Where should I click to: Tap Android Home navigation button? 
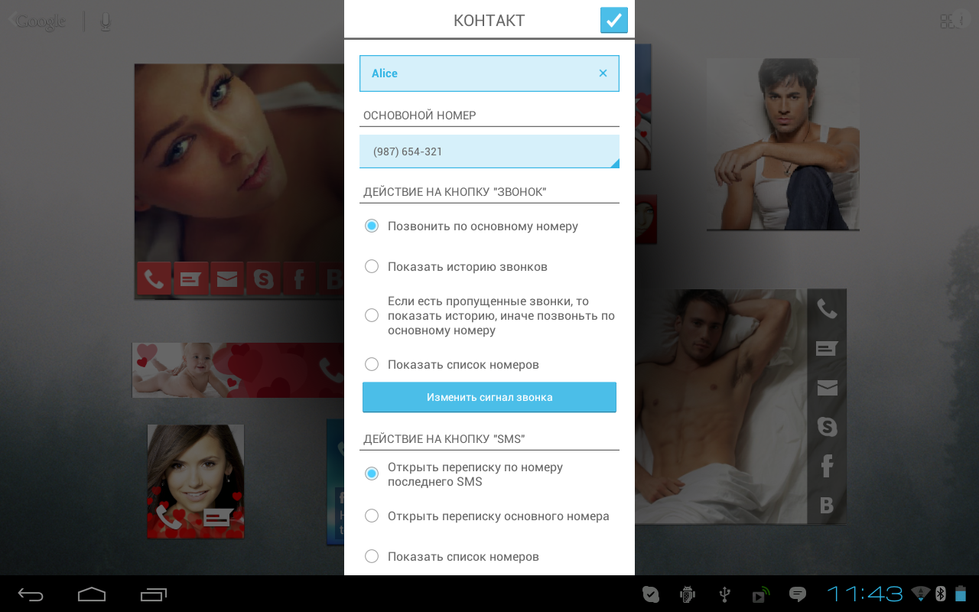tap(92, 594)
